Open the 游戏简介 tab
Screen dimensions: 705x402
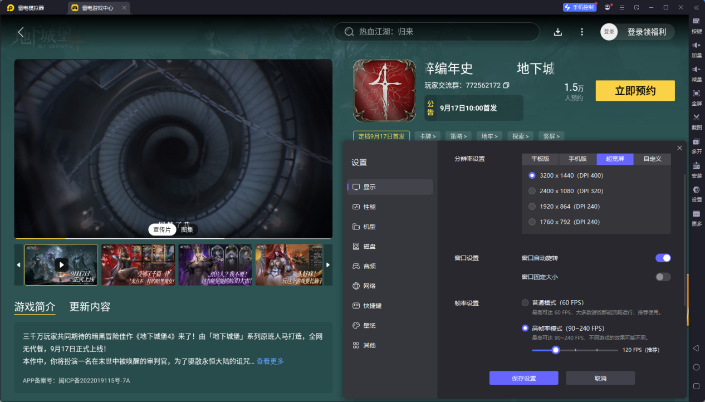click(x=35, y=307)
